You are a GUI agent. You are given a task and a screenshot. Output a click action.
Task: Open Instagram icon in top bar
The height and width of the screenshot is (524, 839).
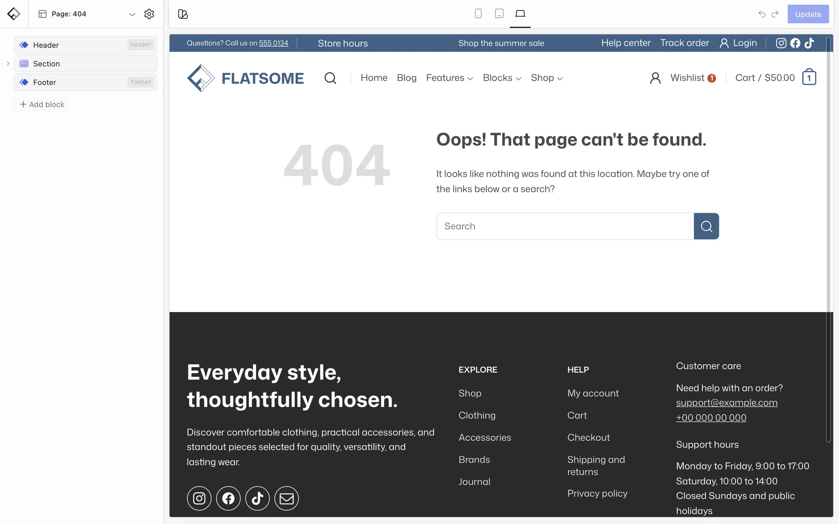pos(781,43)
